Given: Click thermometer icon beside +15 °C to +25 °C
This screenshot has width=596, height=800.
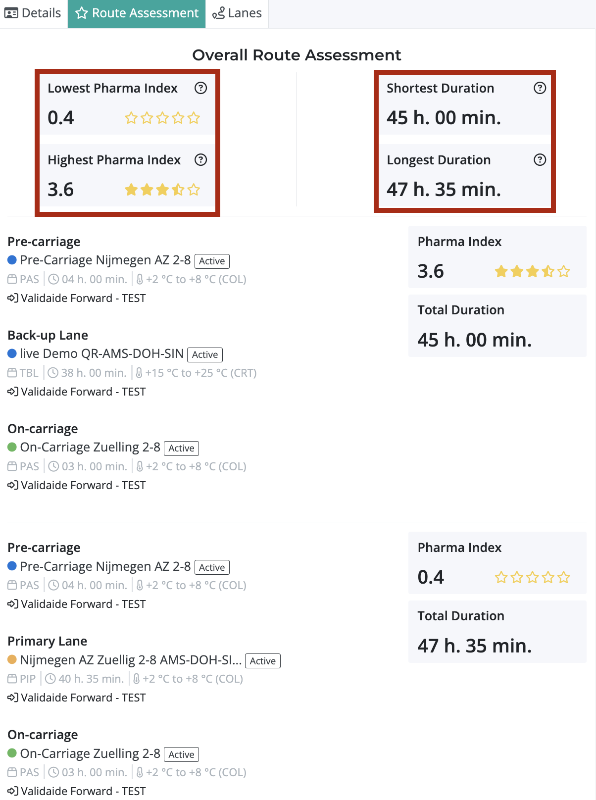Looking at the screenshot, I should 139,373.
